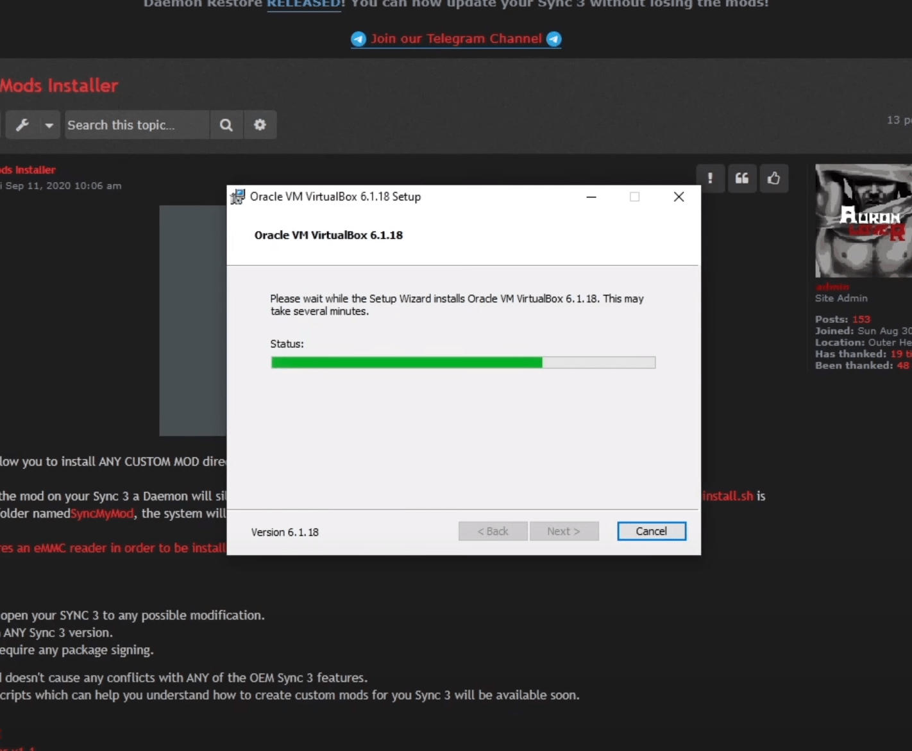Image resolution: width=912 pixels, height=751 pixels.
Task: Close the VirtualBox Setup dialog
Action: pos(679,197)
